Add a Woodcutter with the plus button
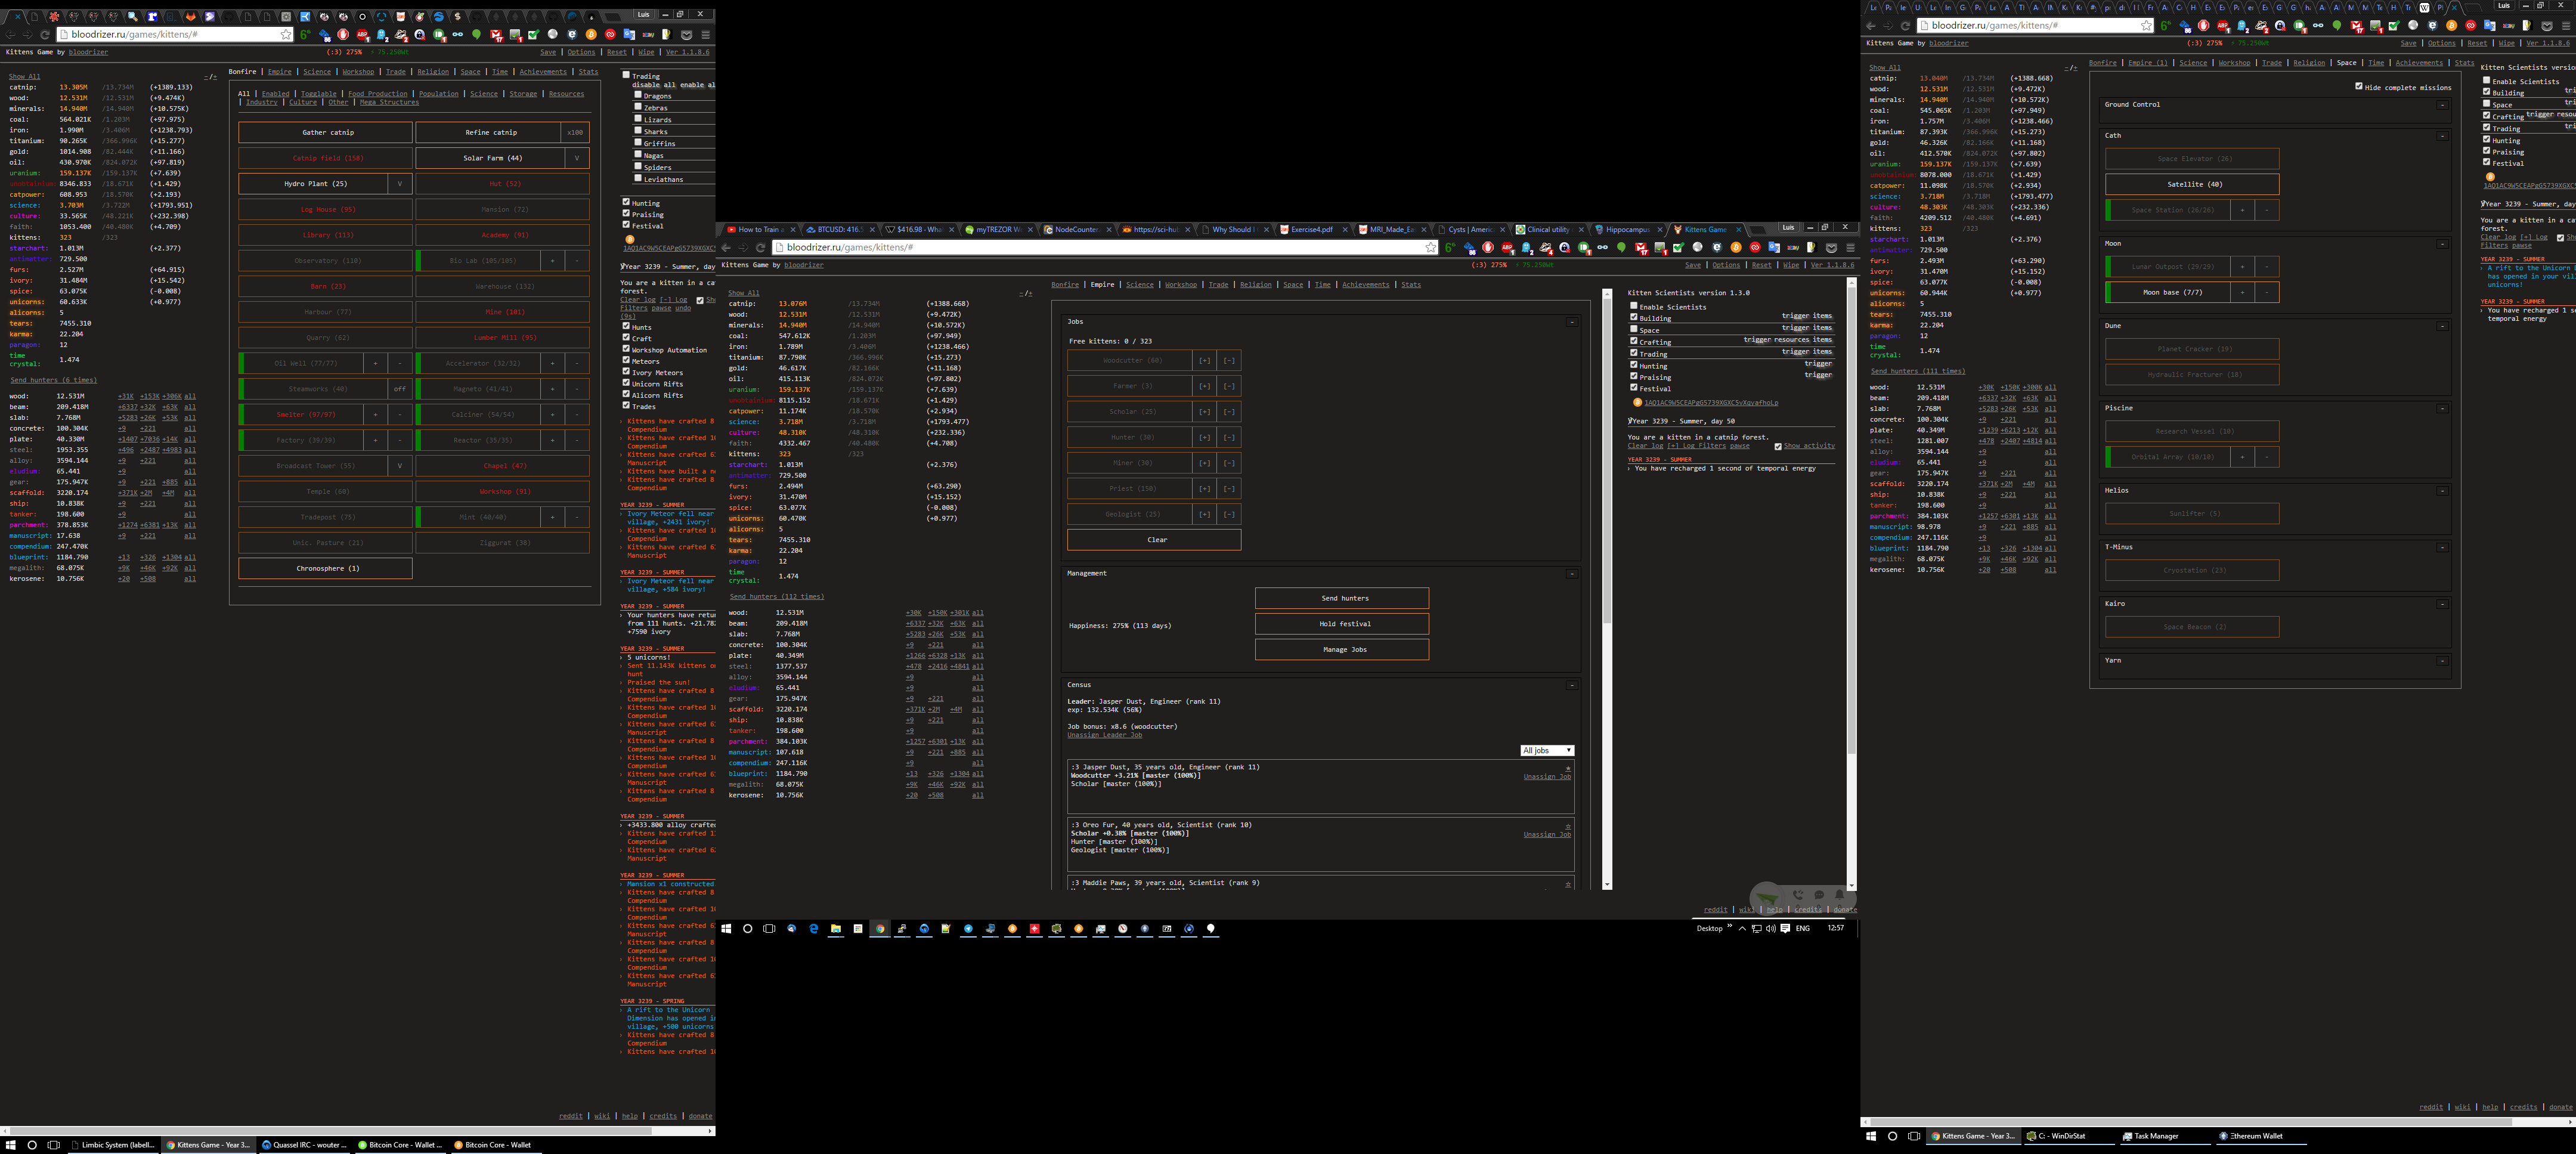 pyautogui.click(x=1204, y=360)
